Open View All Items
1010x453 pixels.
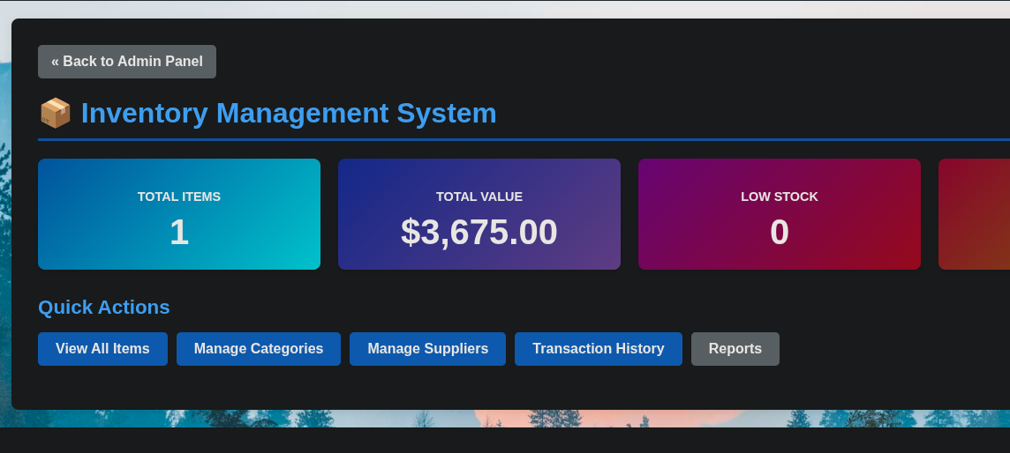click(102, 349)
